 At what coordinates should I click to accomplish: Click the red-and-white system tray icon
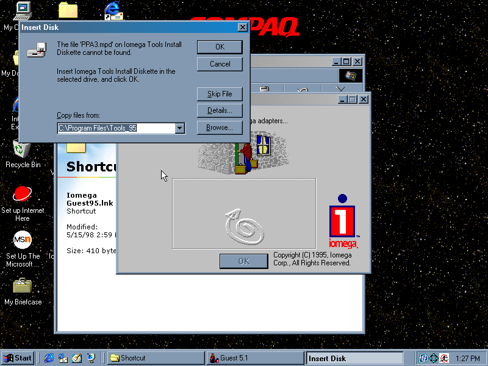pos(444,358)
